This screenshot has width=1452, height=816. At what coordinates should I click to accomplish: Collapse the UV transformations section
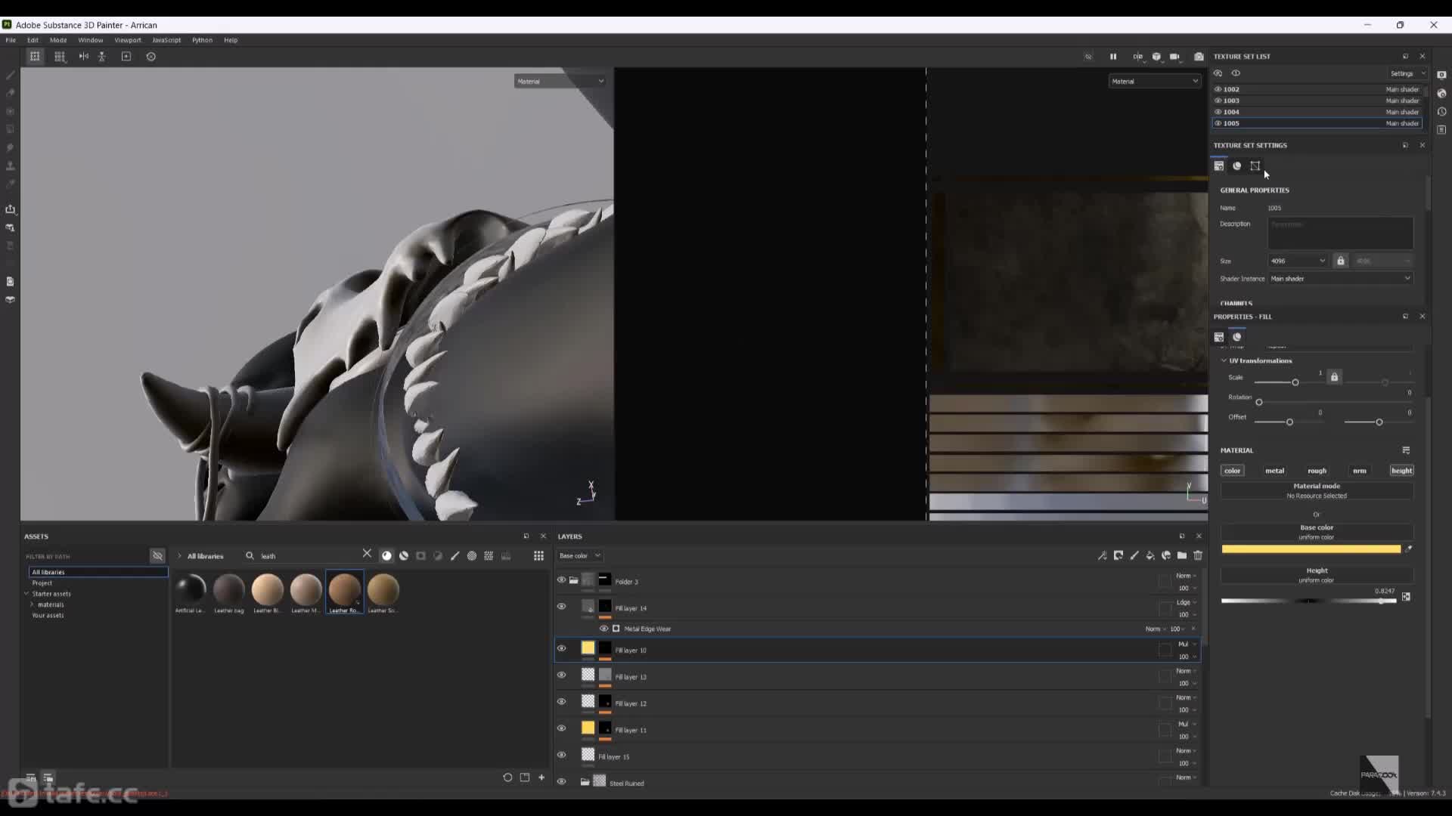[1224, 361]
